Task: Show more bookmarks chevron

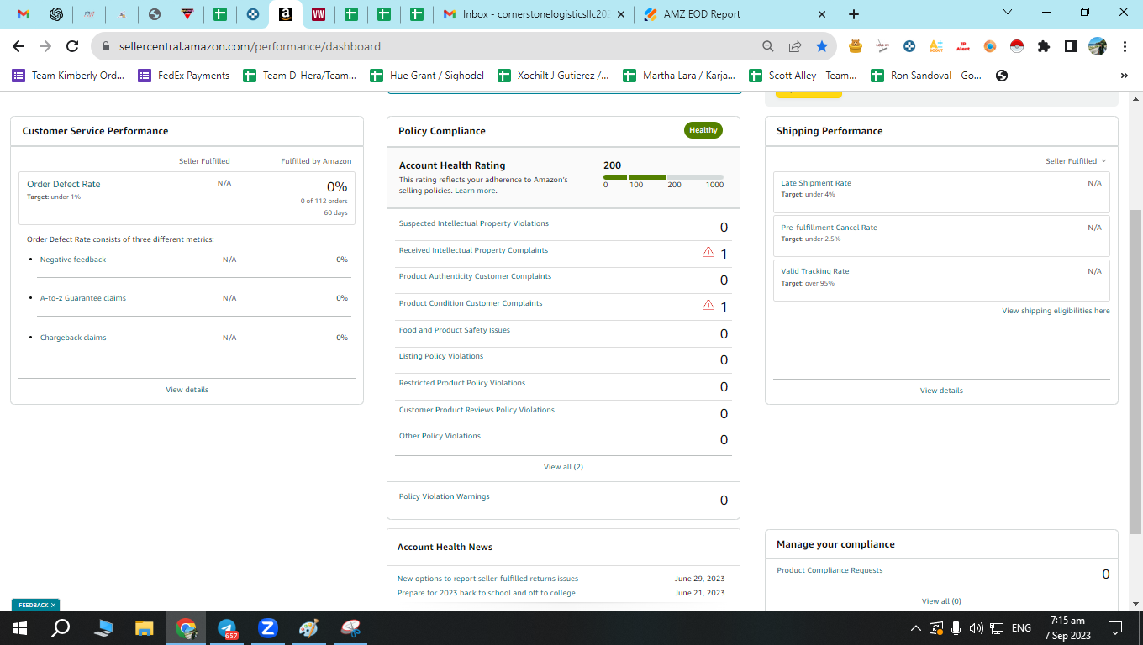Action: (1125, 76)
